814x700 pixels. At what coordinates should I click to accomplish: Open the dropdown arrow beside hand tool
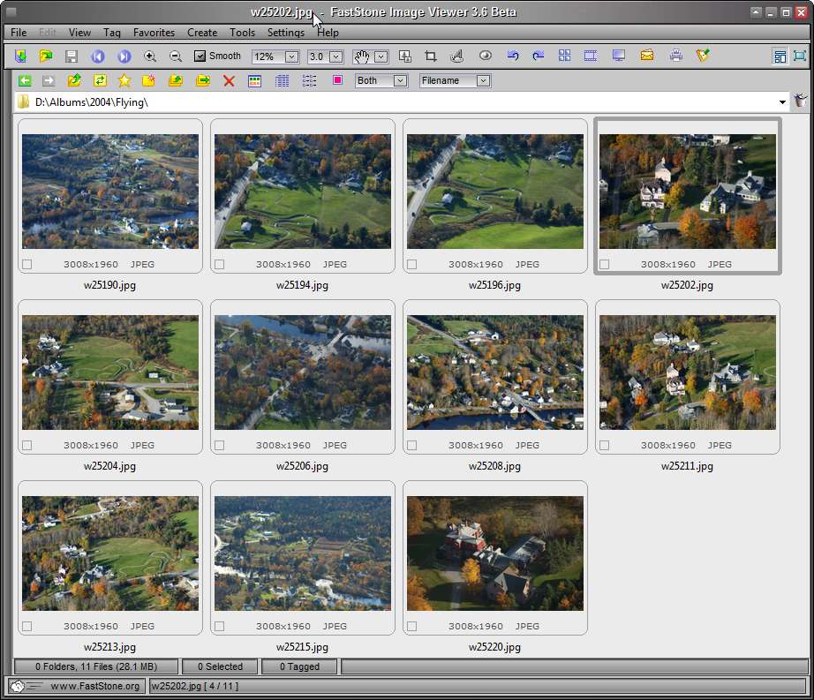pos(381,56)
